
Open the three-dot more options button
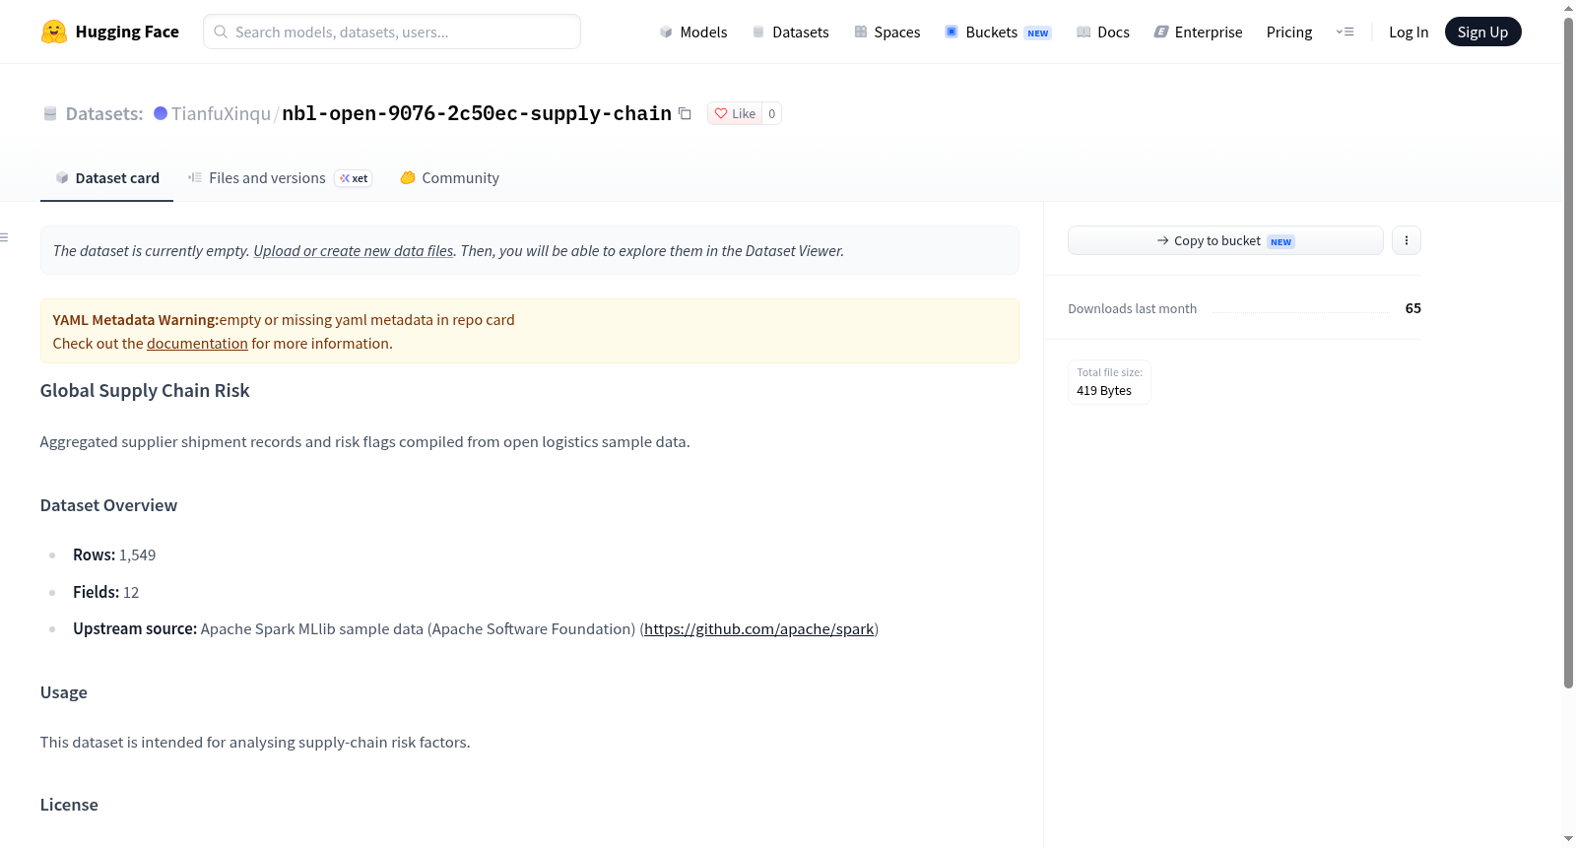click(x=1406, y=240)
